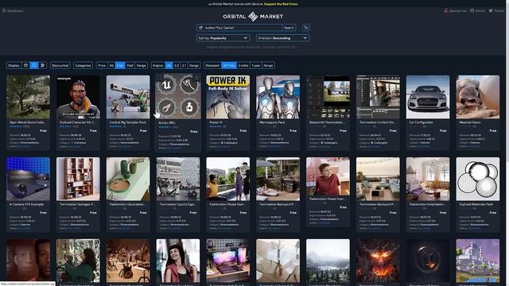Select the first Display mode icon
509x286 pixels.
click(x=26, y=65)
